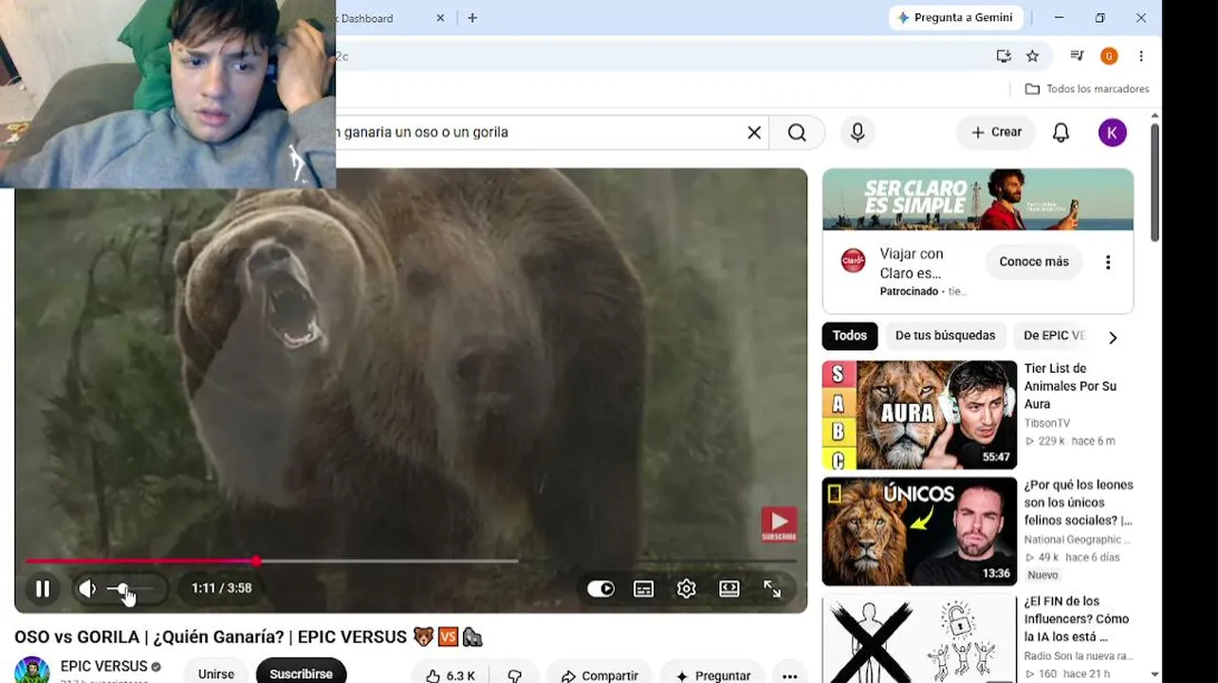Maximize the browser window

point(1100,18)
